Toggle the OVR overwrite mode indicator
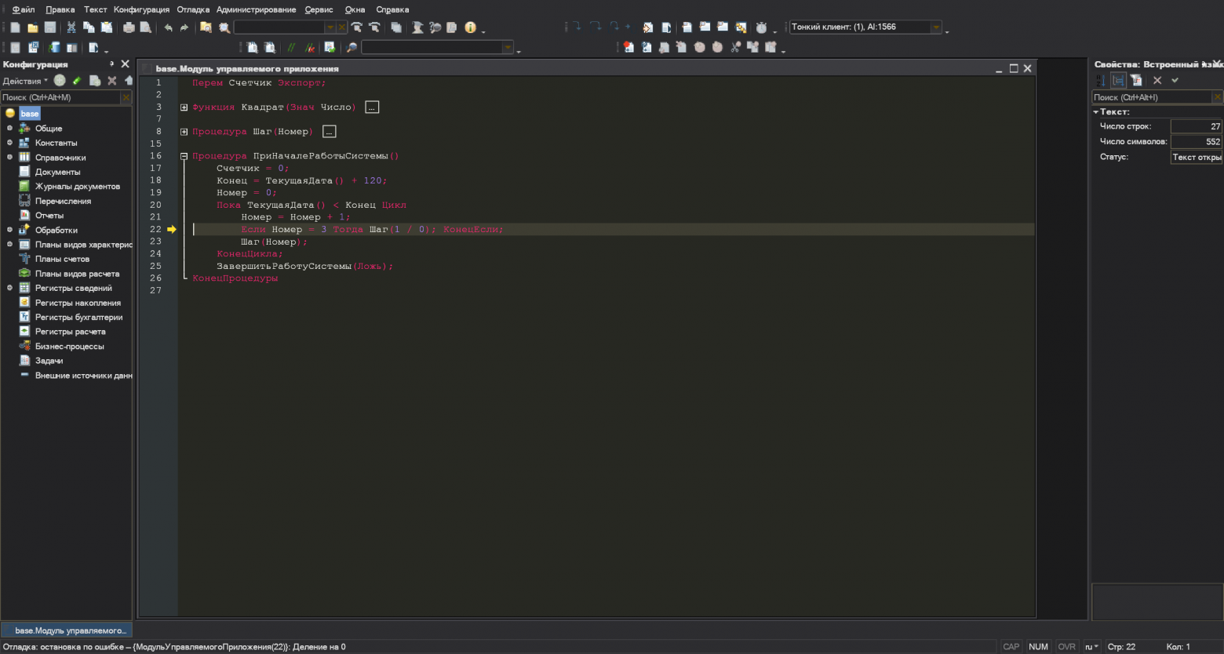1224x654 pixels. click(1066, 647)
